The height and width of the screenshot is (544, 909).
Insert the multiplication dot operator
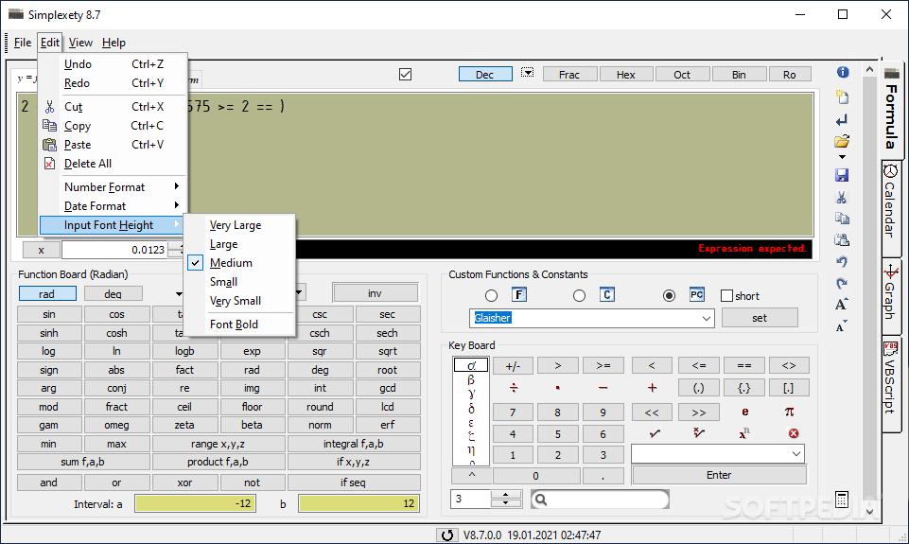[x=558, y=387]
